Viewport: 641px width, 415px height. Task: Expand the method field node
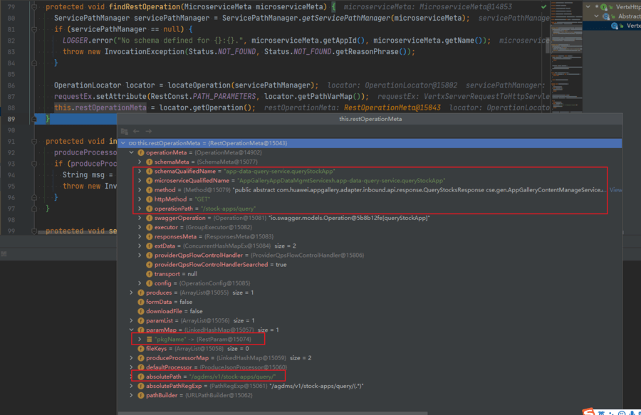click(140, 190)
